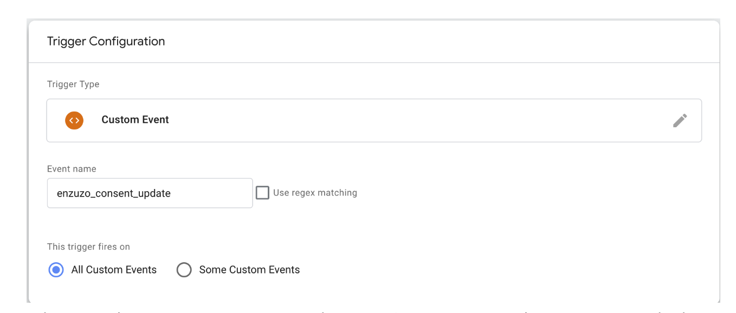
Task: Click the Custom Event text label
Action: pos(135,120)
